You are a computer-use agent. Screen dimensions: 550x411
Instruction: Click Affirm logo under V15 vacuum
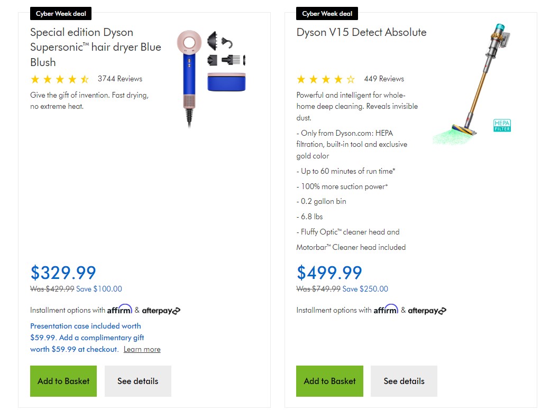click(386, 310)
